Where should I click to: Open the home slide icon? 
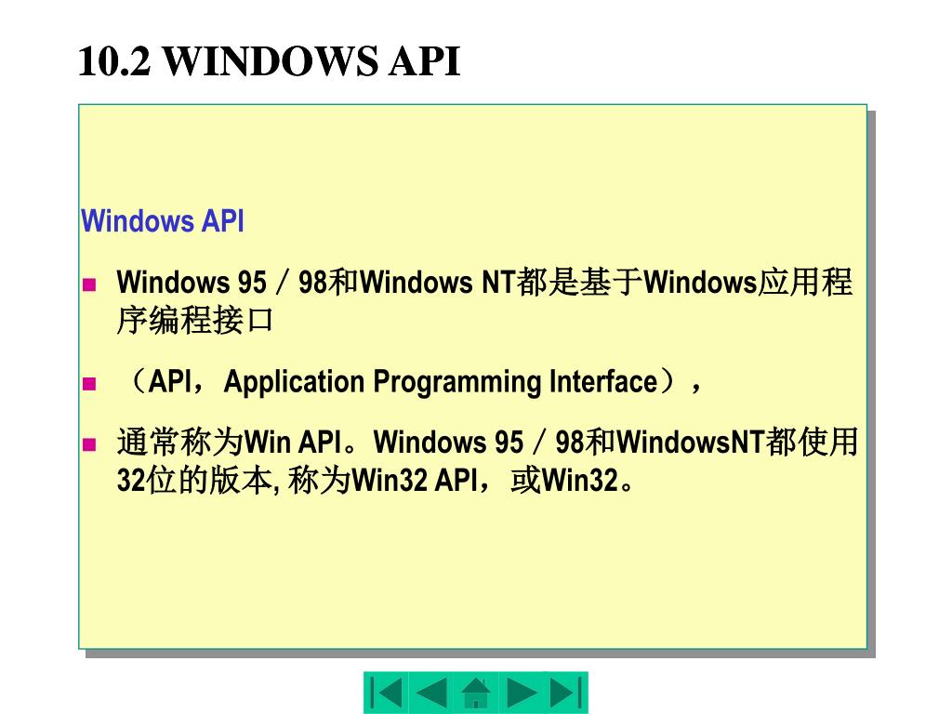coord(476,692)
